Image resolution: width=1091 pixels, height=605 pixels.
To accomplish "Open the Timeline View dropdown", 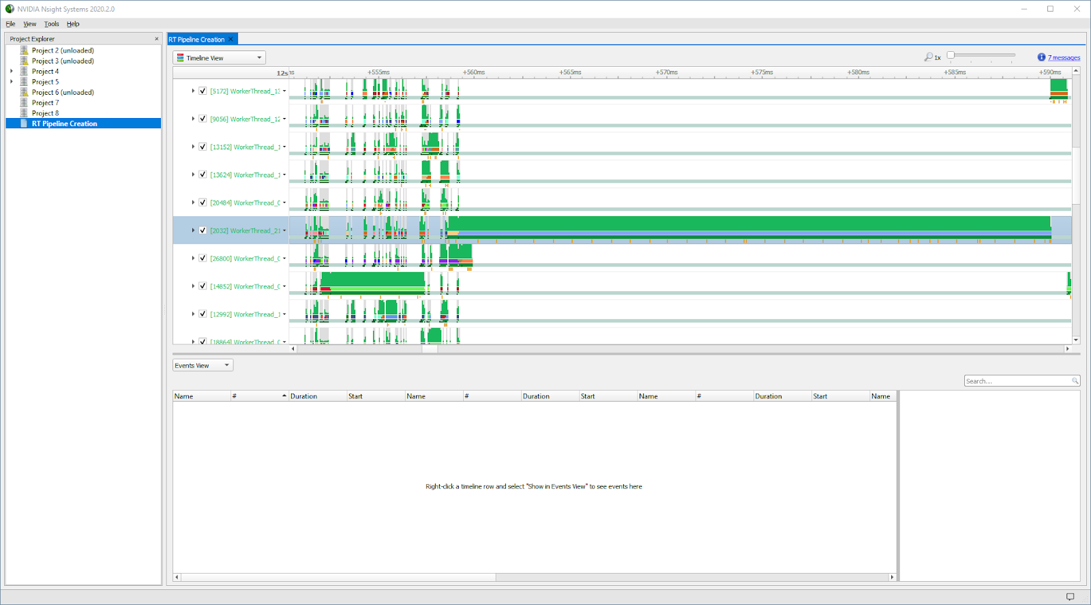I will [219, 58].
